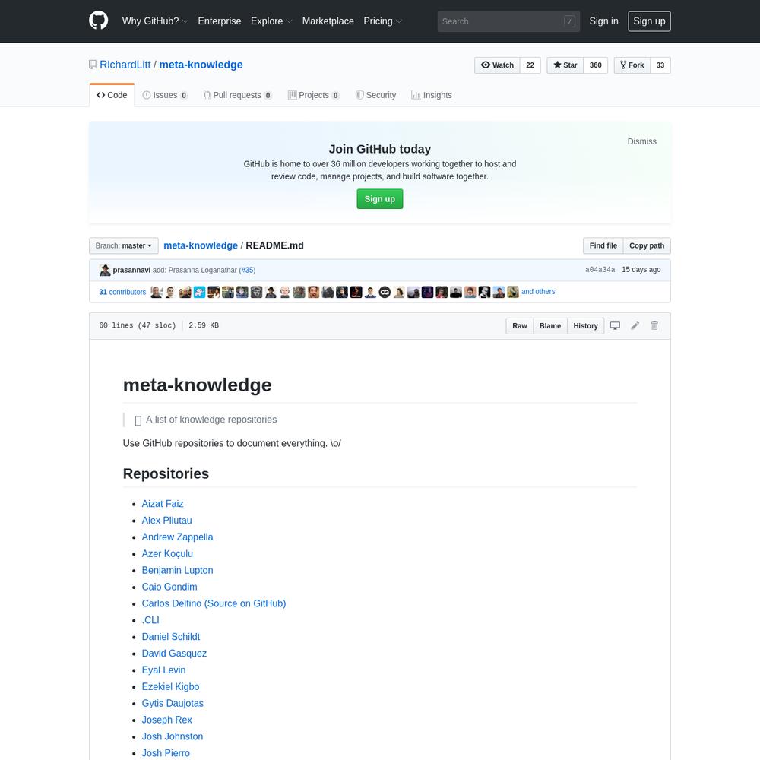
Task: Open the Projects tab
Action: tap(314, 95)
